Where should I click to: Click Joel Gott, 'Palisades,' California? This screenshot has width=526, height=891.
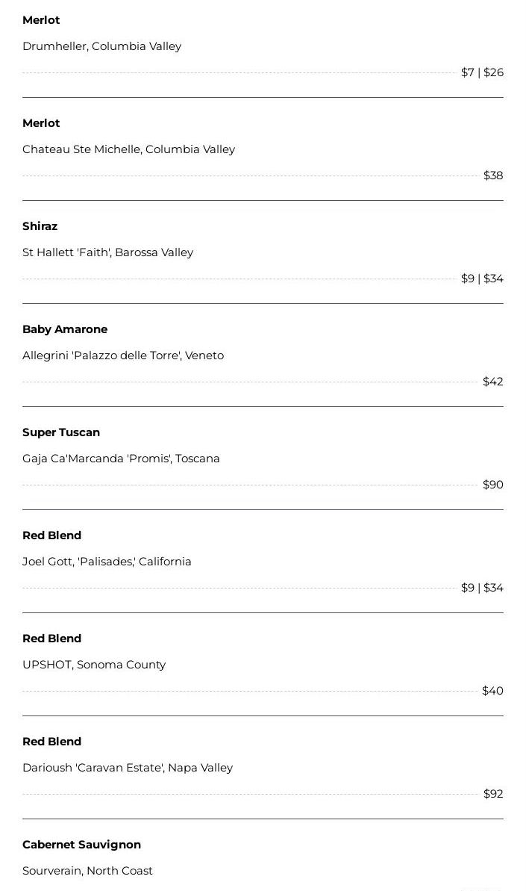[x=107, y=562]
